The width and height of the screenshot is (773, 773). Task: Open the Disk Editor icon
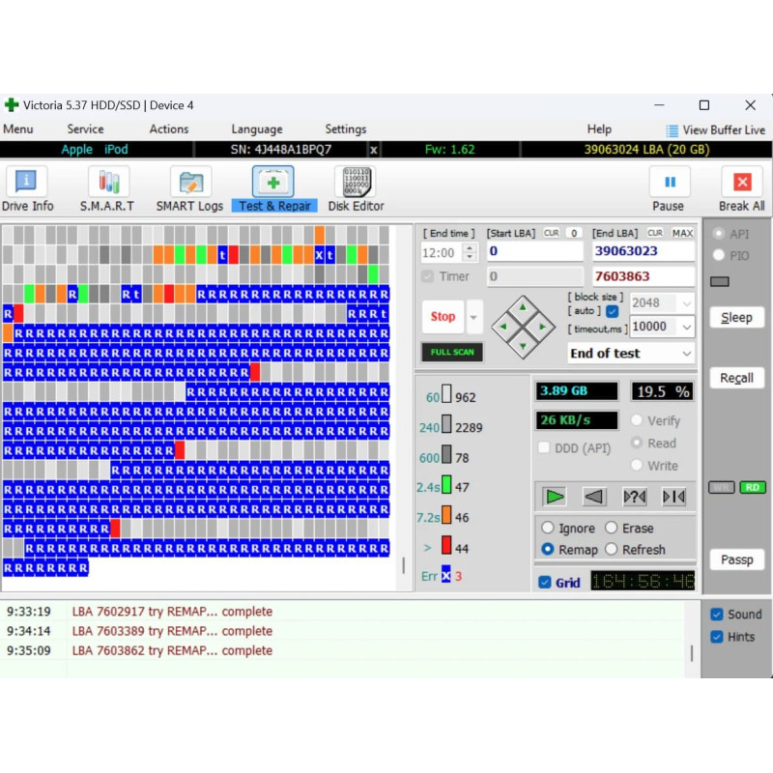coord(356,182)
